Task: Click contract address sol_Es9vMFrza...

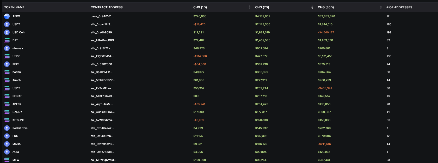Action: pos(102,88)
